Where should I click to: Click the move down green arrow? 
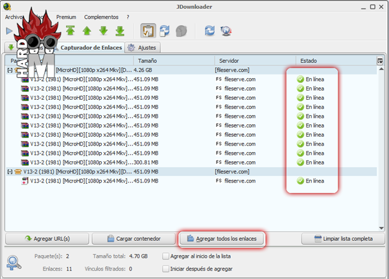[103, 31]
